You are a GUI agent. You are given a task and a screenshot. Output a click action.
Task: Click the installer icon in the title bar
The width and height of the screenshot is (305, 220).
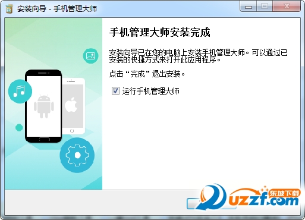(9, 9)
